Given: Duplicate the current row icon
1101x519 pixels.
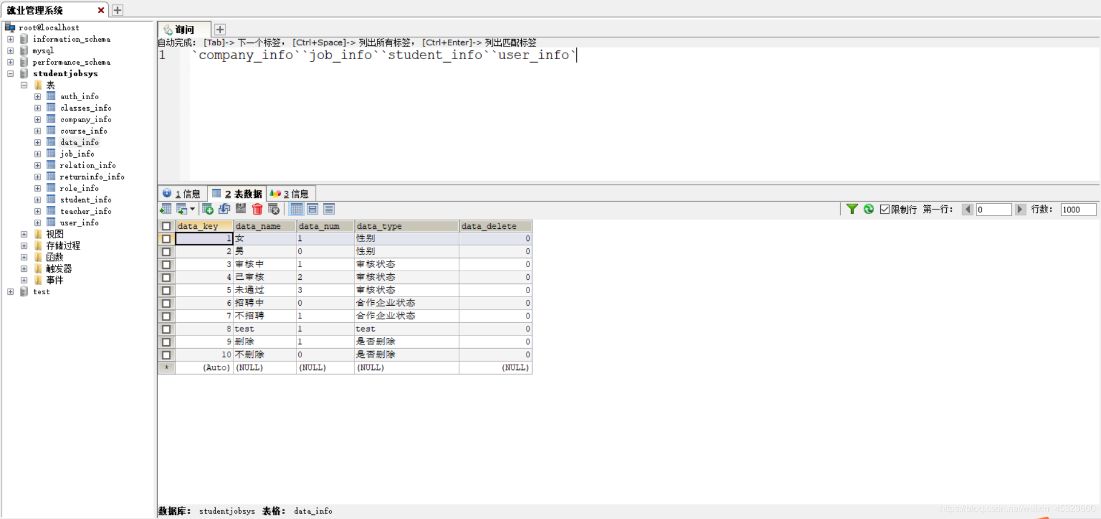Looking at the screenshot, I should tap(224, 209).
